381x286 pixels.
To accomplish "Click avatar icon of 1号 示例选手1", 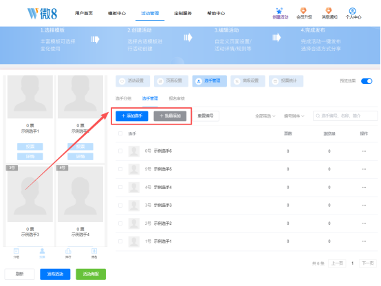I will coord(134,241).
